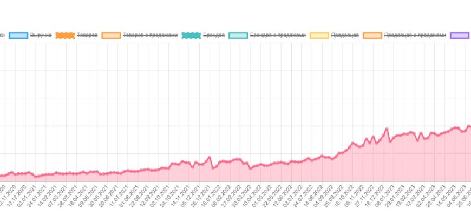The width and height of the screenshot is (471, 216).
Task: Toggle the Выручка series label in legend
Action: [41, 35]
